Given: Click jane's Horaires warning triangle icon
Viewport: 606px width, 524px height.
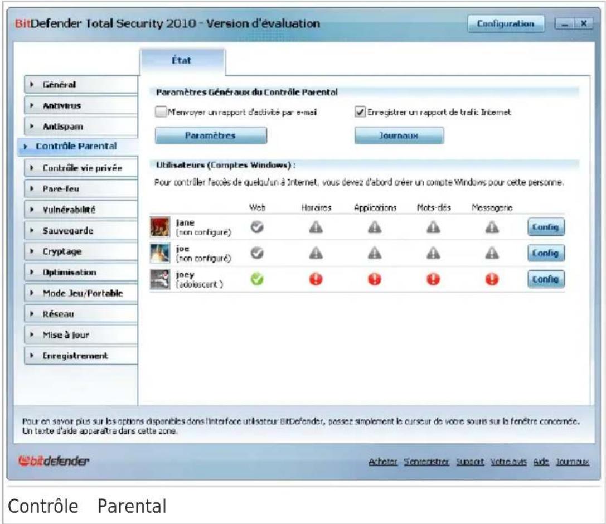Looking at the screenshot, I should (x=316, y=227).
